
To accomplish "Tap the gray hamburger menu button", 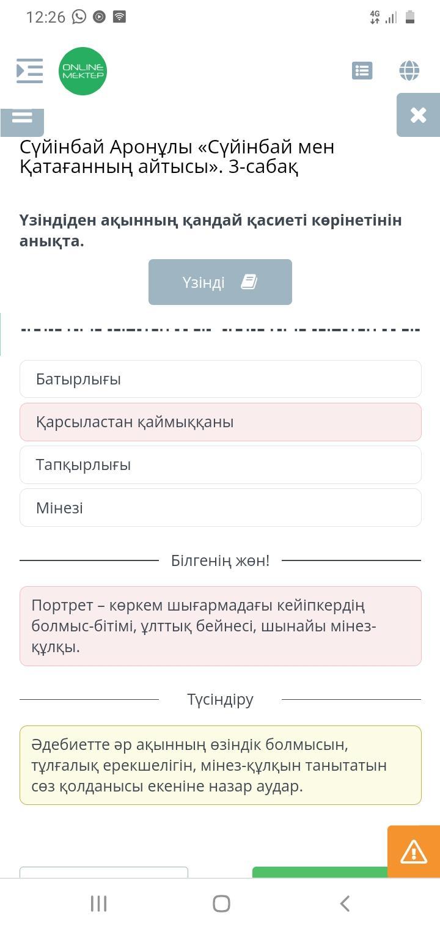I will coord(22,118).
